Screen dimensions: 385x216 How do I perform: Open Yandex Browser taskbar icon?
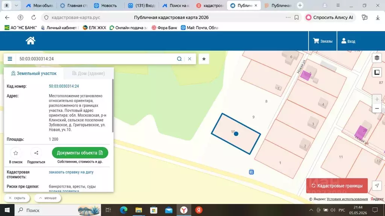[x=184, y=210]
